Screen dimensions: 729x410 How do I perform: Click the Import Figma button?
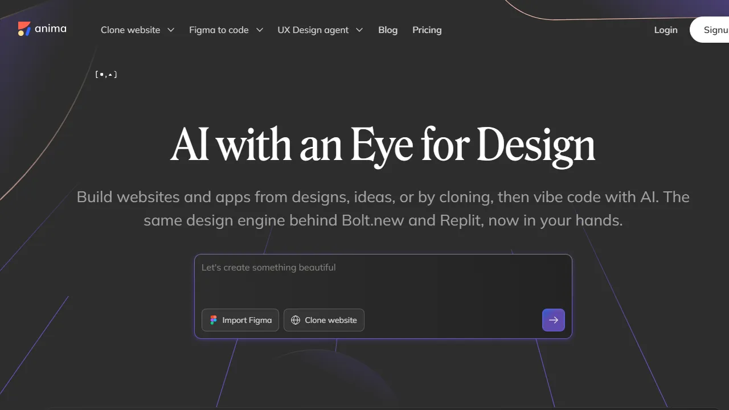pyautogui.click(x=240, y=320)
